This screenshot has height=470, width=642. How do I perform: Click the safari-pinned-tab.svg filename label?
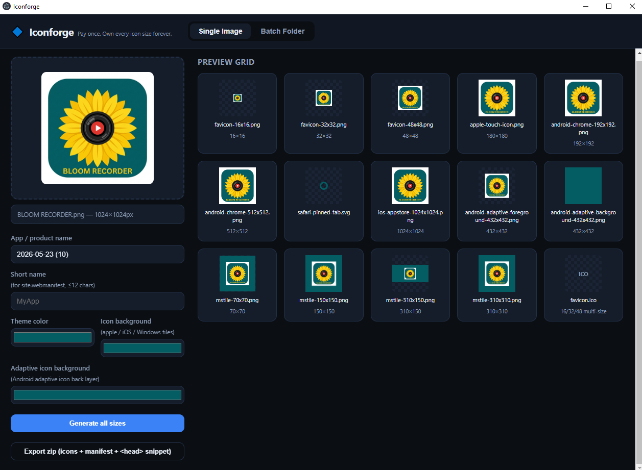324,212
